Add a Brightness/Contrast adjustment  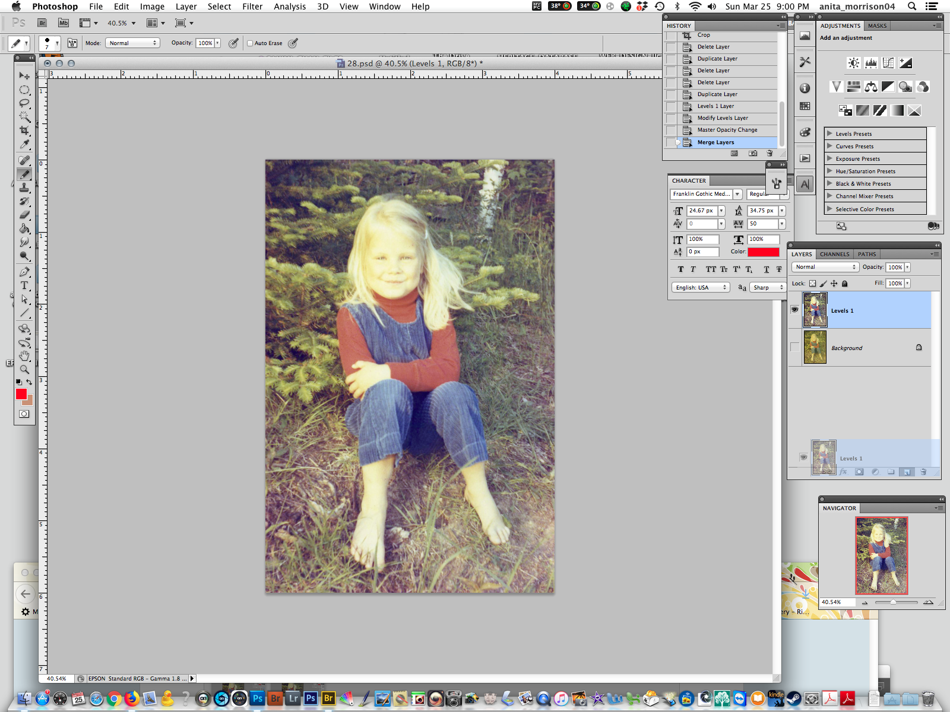tap(854, 63)
